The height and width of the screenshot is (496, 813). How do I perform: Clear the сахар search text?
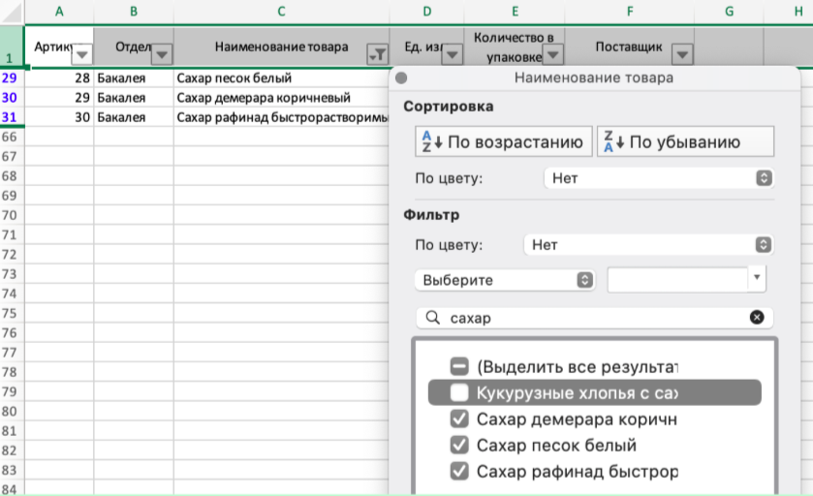click(757, 317)
